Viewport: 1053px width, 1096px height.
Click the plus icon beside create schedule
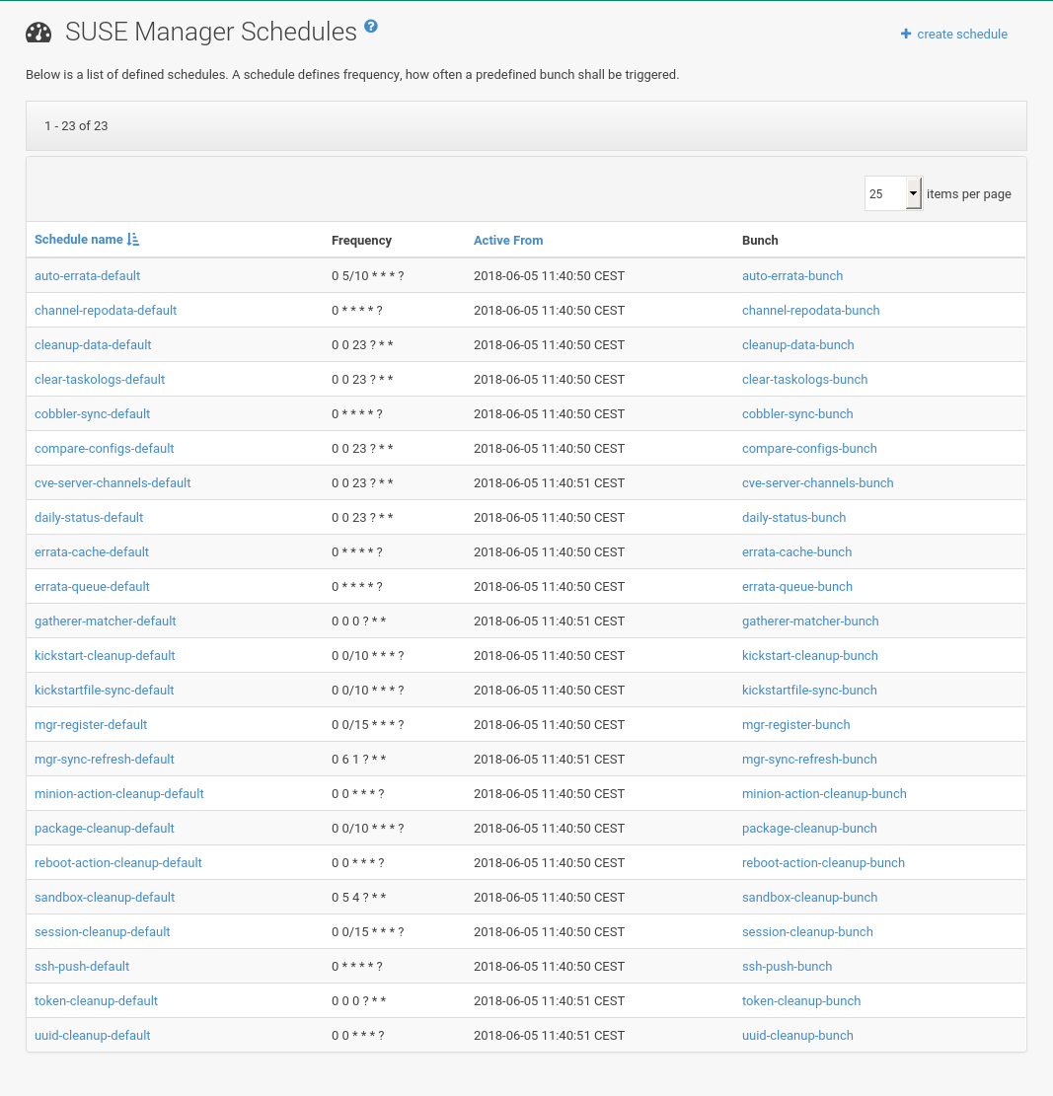[x=905, y=34]
